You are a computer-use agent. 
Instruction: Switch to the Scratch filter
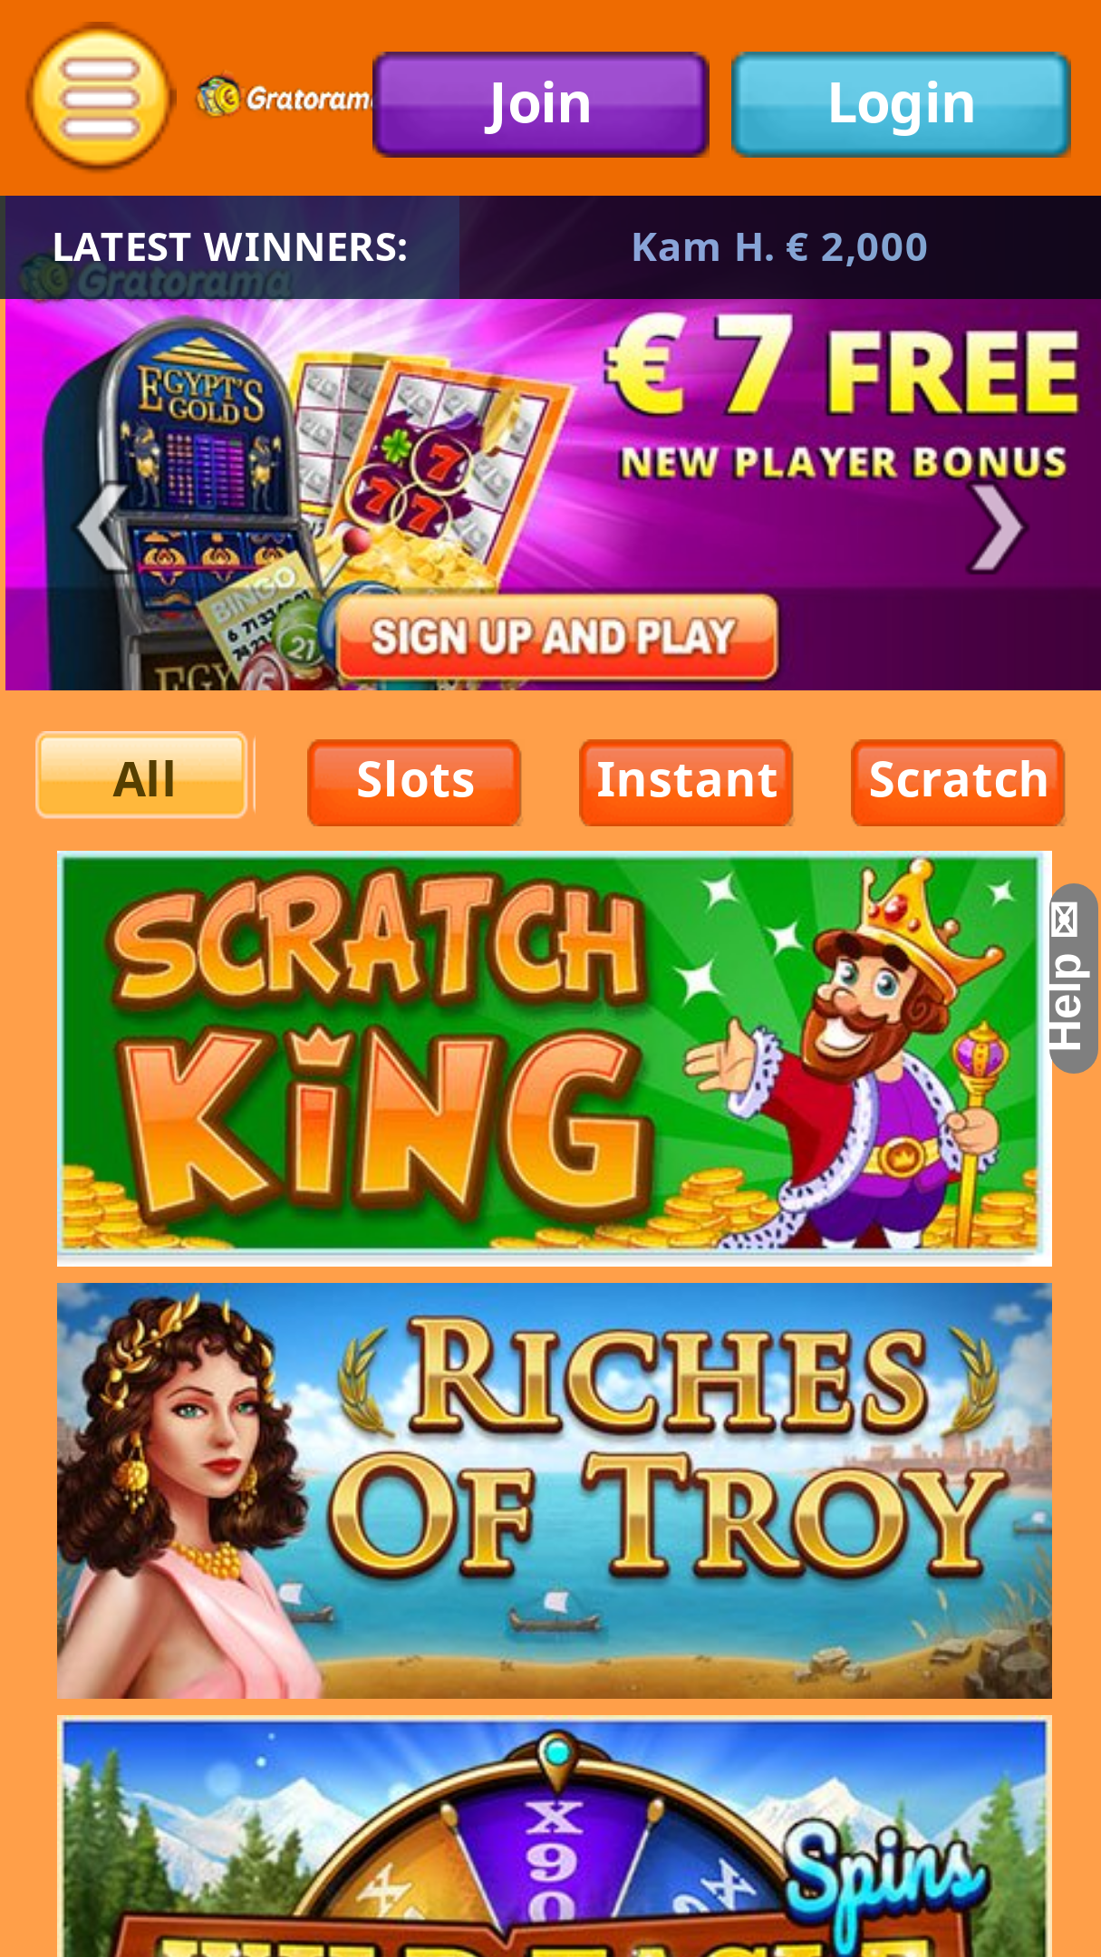click(x=958, y=782)
